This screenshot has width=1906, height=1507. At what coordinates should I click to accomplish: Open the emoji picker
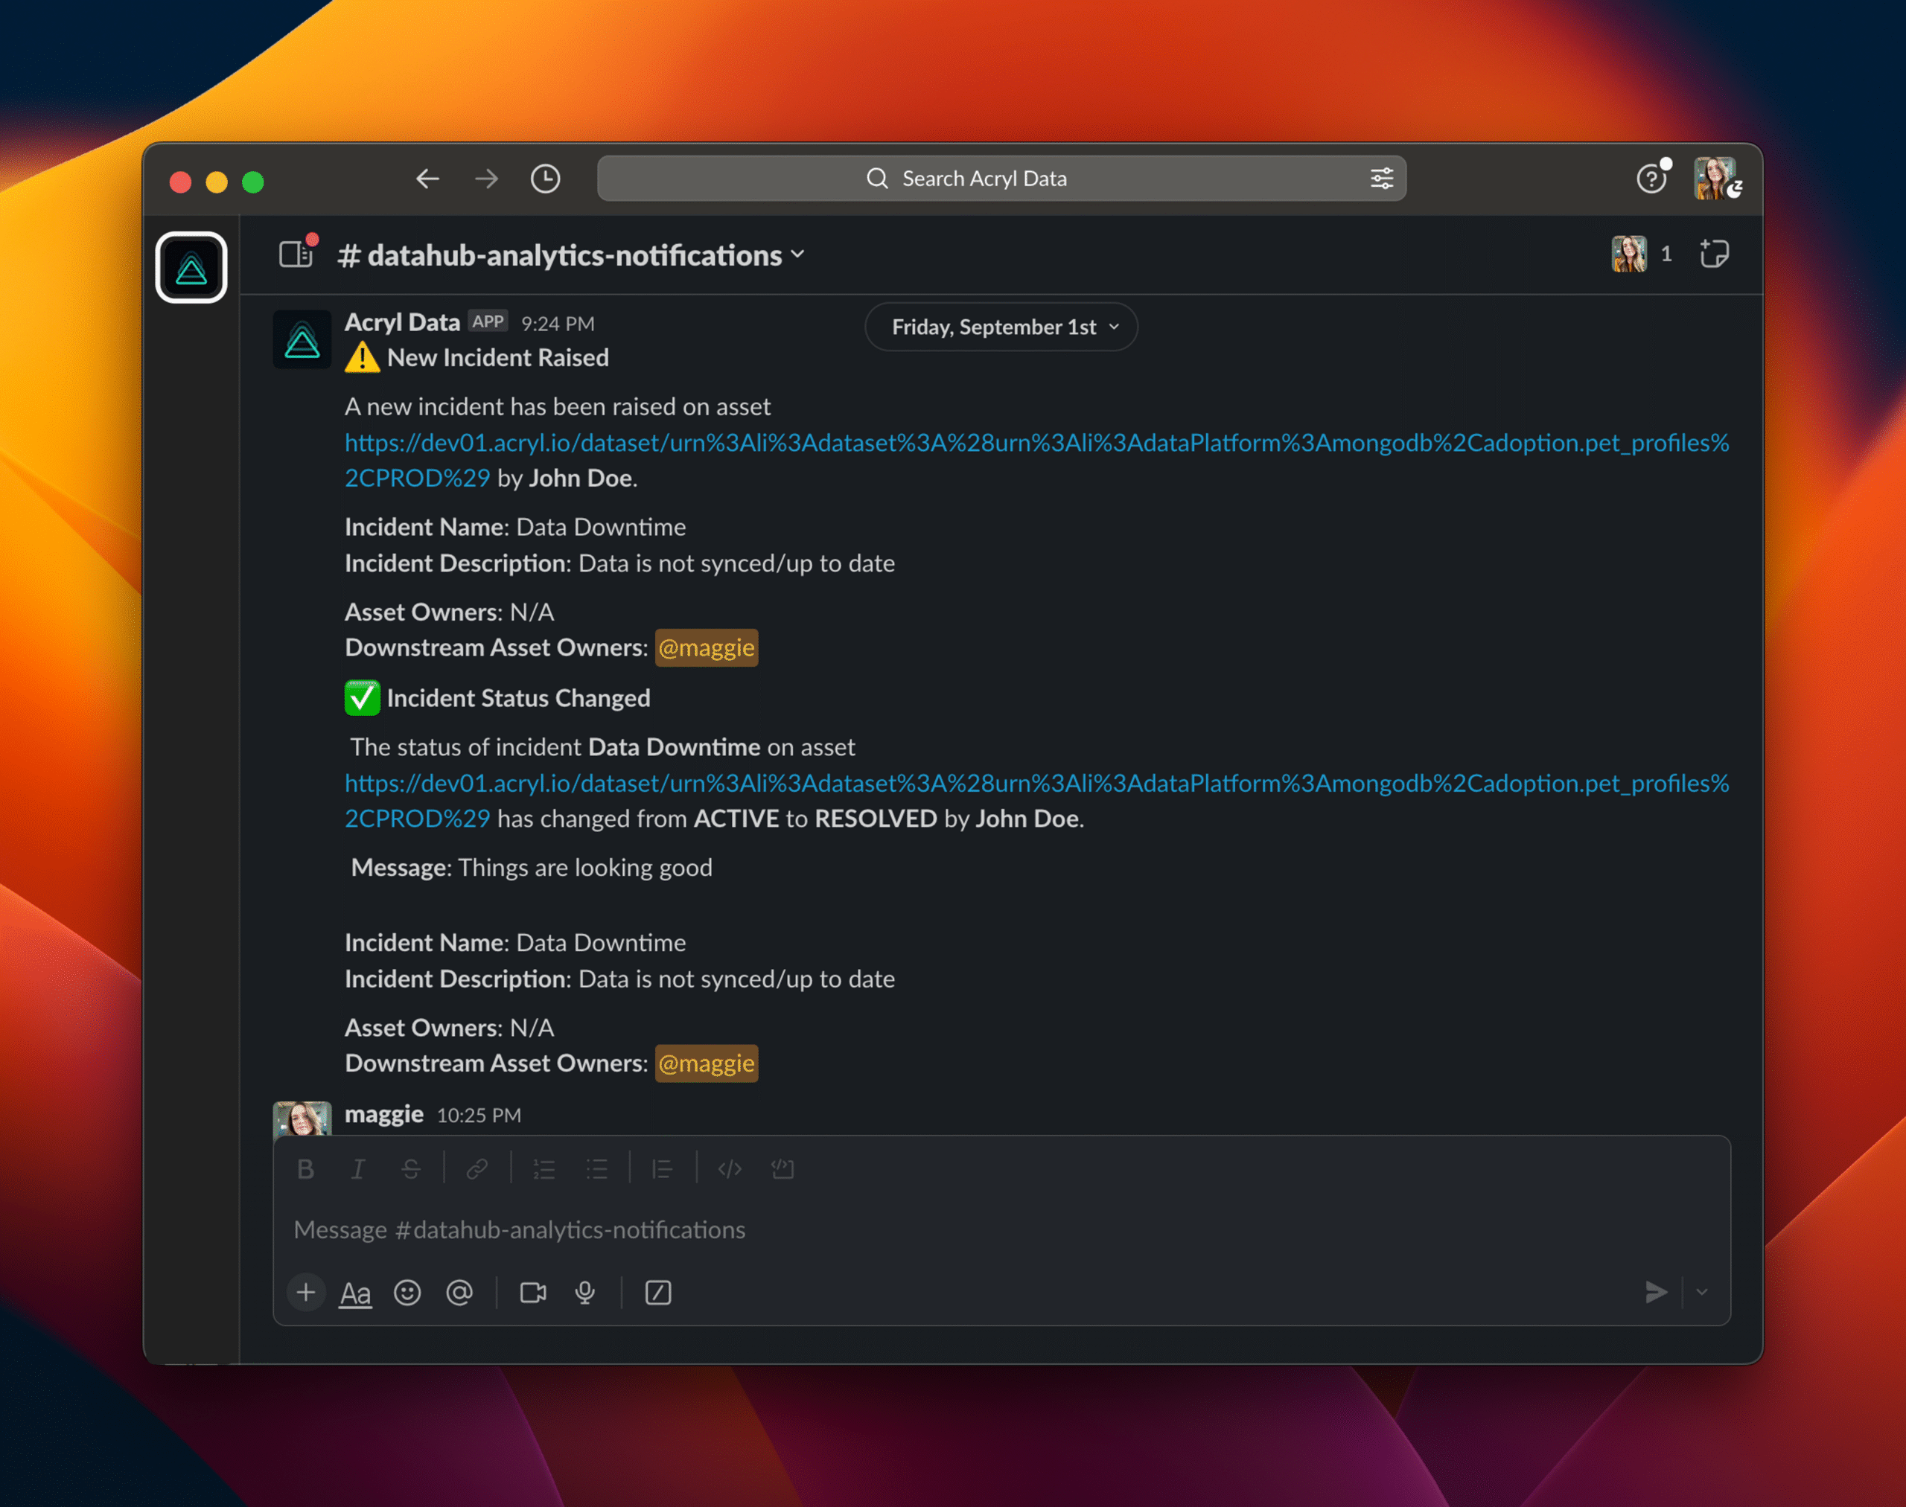click(x=407, y=1293)
